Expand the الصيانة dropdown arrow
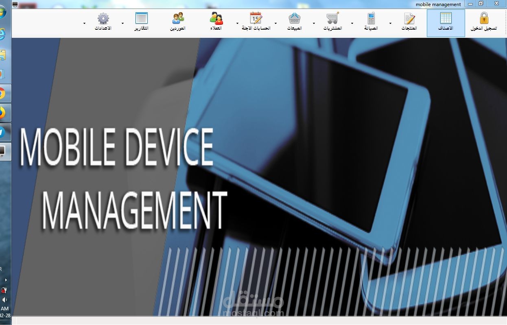Viewport: 507px width, 325px height. [352, 24]
